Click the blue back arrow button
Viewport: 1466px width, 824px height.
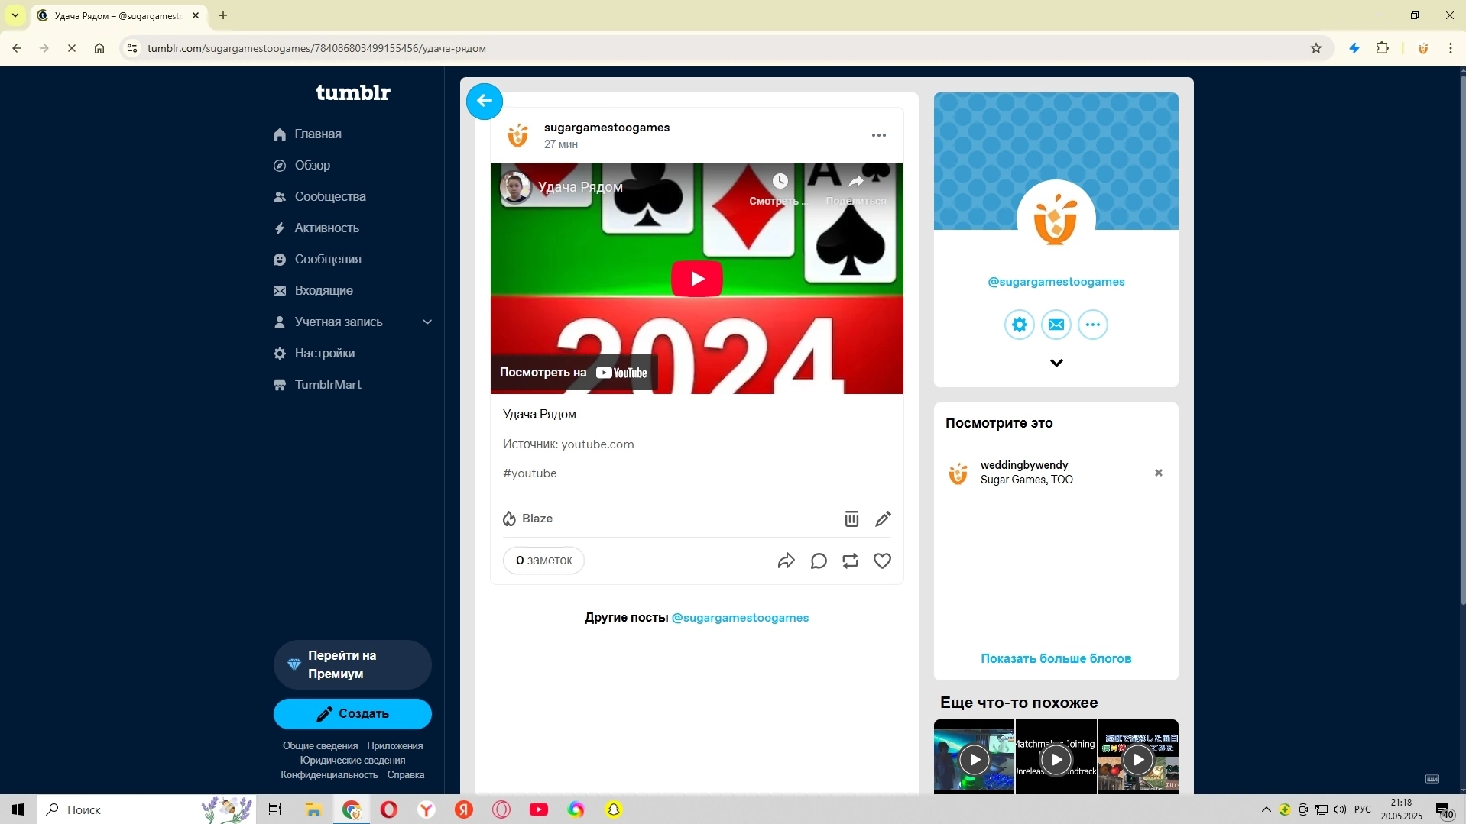click(x=485, y=101)
